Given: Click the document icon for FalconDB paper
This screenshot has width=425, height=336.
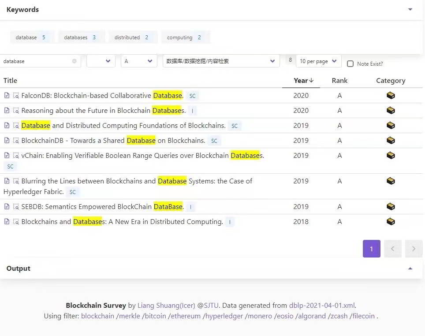Looking at the screenshot, I should tap(7, 95).
